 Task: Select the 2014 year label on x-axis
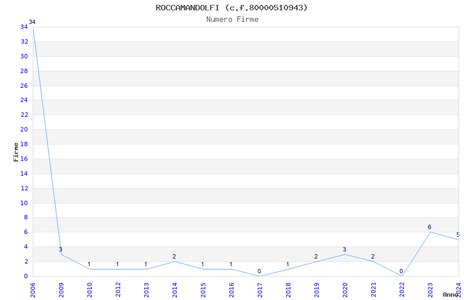point(175,290)
